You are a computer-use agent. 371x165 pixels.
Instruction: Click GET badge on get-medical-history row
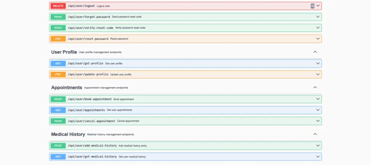pos(58,157)
